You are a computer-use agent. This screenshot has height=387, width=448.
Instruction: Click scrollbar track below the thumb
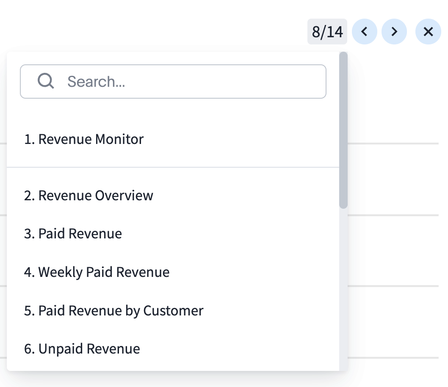(x=343, y=288)
